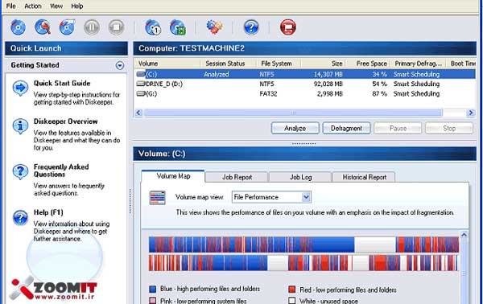Click the Stop button

(x=449, y=129)
